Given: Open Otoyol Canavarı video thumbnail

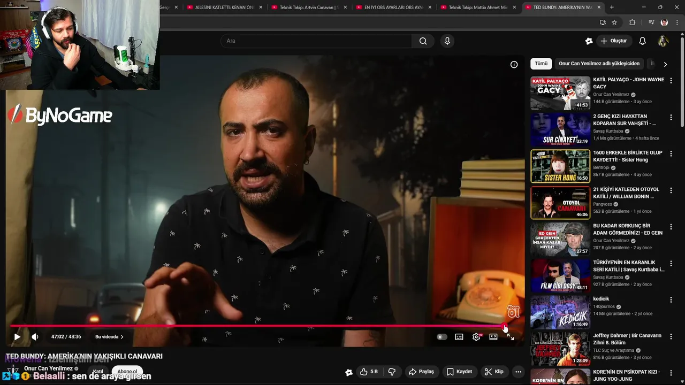Looking at the screenshot, I should [x=560, y=203].
